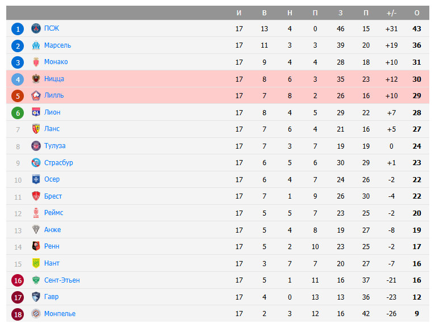Click the Nice club crest icon
Viewport: 435px width, 328px height.
(36, 79)
